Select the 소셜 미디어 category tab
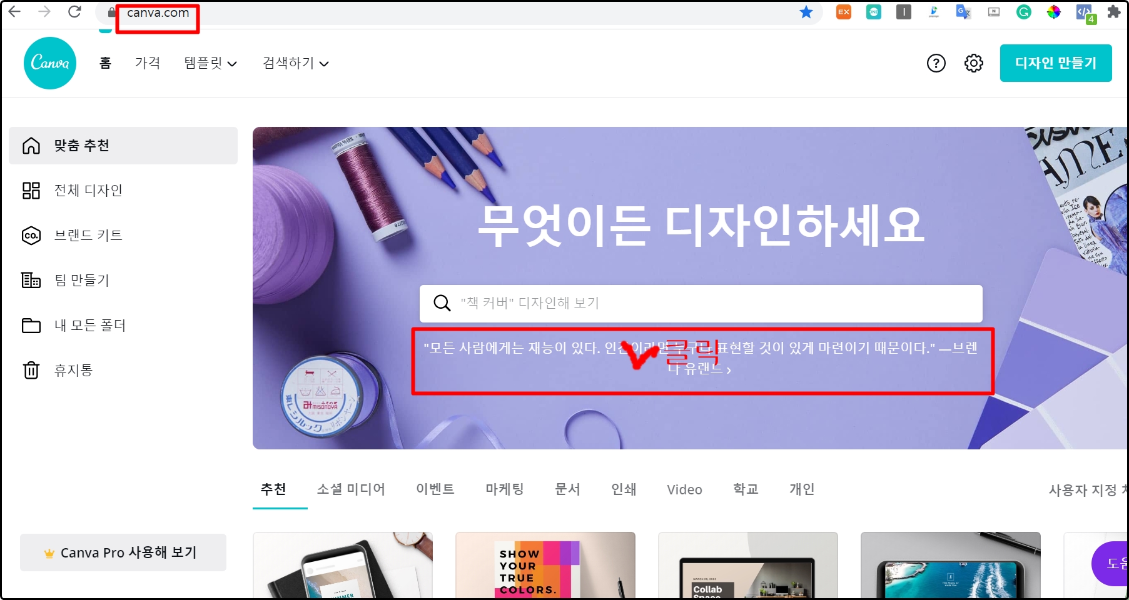The height and width of the screenshot is (600, 1129). click(351, 489)
